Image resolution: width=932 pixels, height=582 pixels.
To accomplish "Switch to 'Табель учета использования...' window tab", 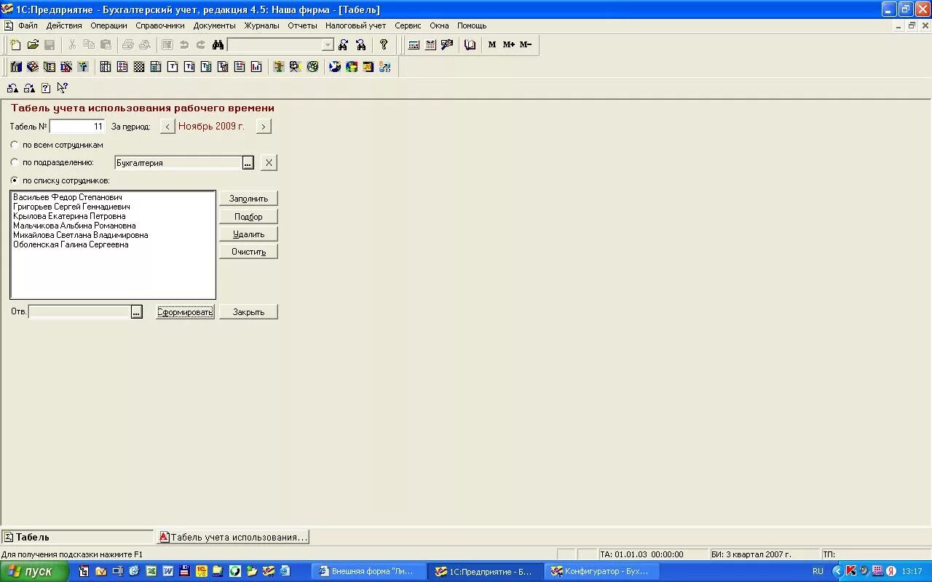I will (x=233, y=537).
